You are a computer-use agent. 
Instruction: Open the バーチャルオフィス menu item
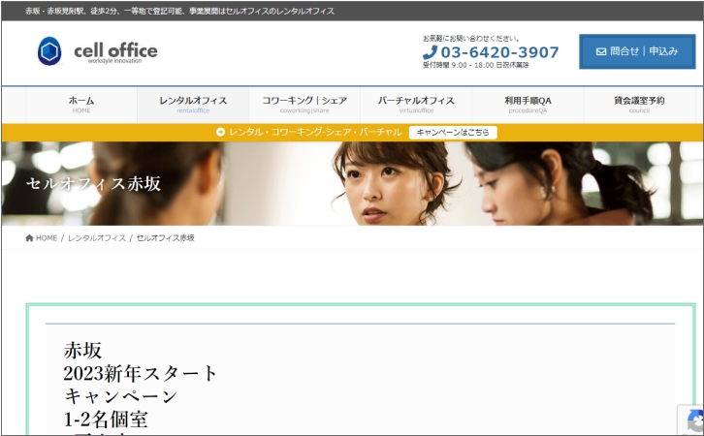(x=416, y=105)
